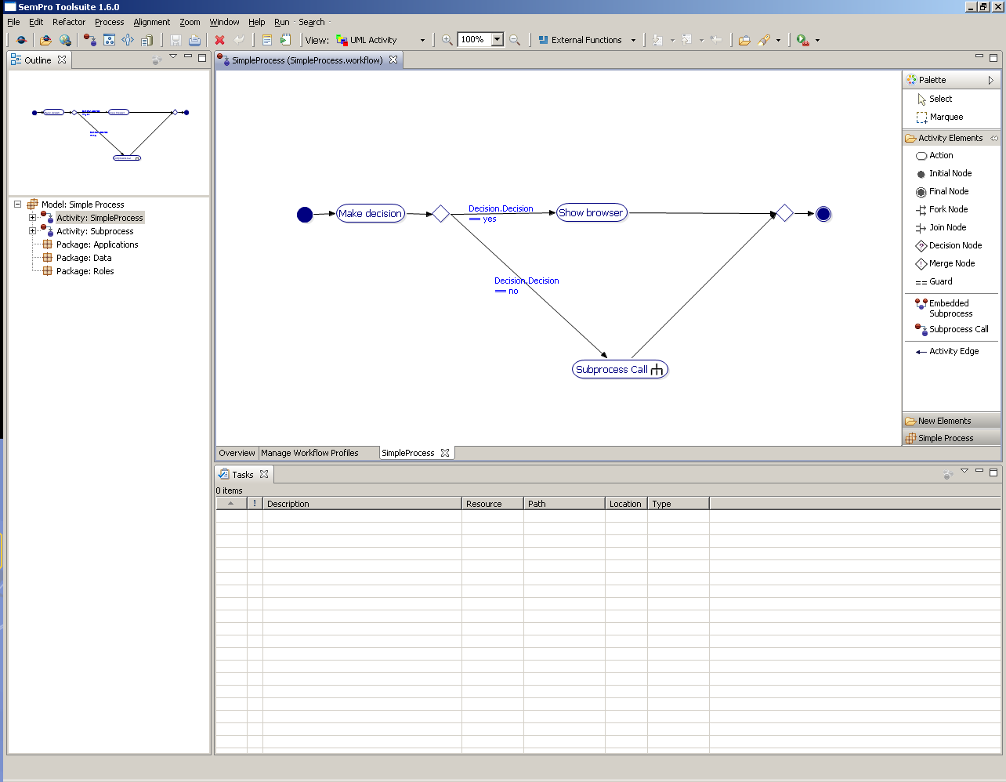This screenshot has height=782, width=1006.
Task: Open the File menu
Action: click(x=13, y=22)
